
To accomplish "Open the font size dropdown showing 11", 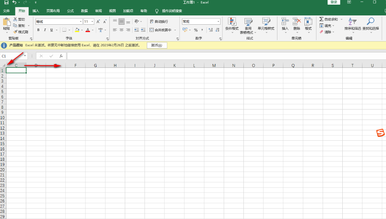I will (x=92, y=22).
